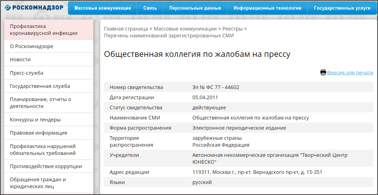This screenshot has height=195, width=378.
Task: Open the Версия для печати link
Action: [350, 73]
